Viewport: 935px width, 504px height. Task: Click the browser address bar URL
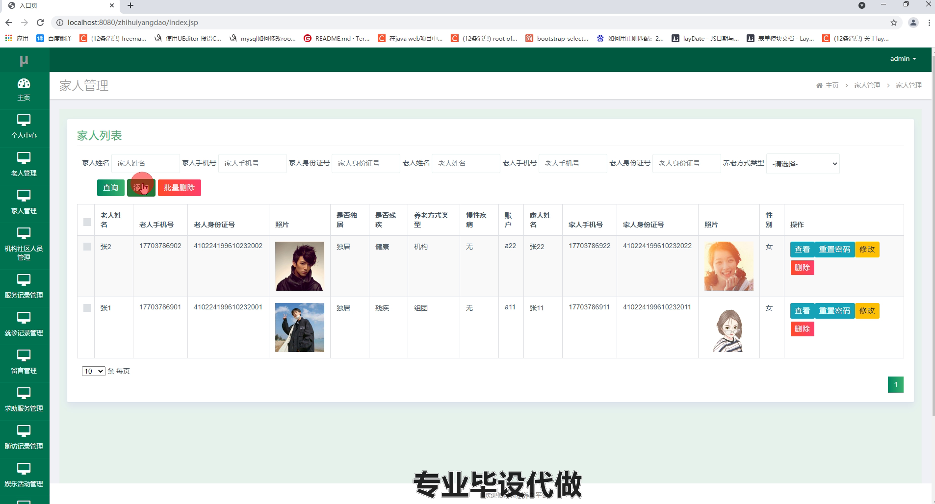pyautogui.click(x=132, y=23)
